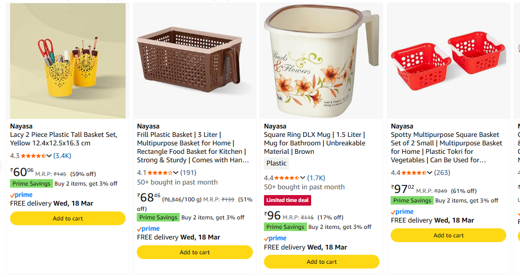The image size is (520, 277).
Task: Open the 3.4K reviews link
Action: pyautogui.click(x=63, y=156)
